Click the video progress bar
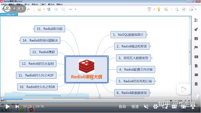Viewport: 201px width, 113px height. click(100, 99)
